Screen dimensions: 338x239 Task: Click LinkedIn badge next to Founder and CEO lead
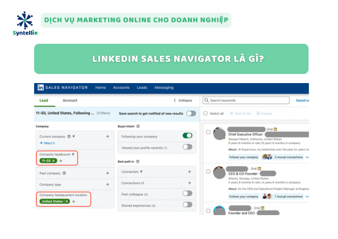(262, 208)
